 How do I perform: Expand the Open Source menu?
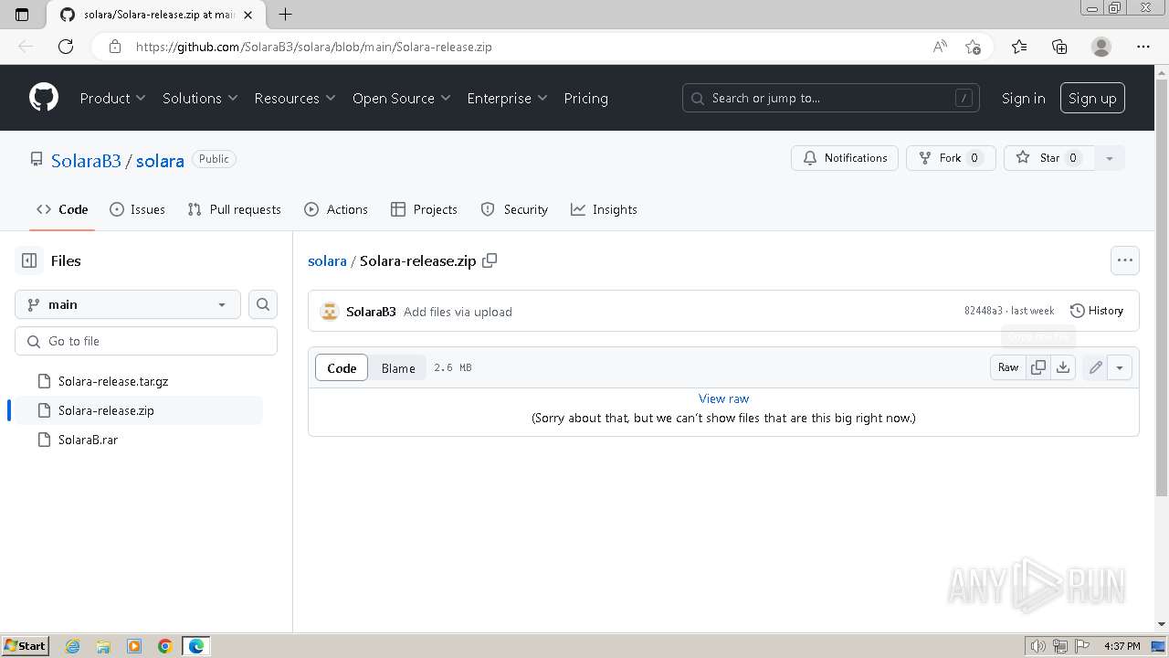(x=402, y=98)
